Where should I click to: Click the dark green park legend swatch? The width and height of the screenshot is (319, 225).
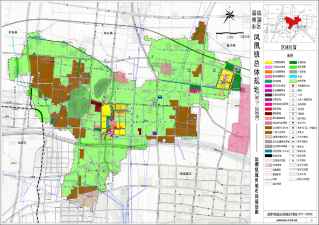pos(293,62)
